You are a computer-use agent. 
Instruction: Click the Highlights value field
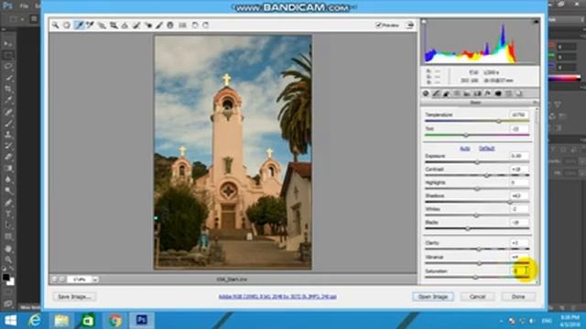(x=519, y=183)
